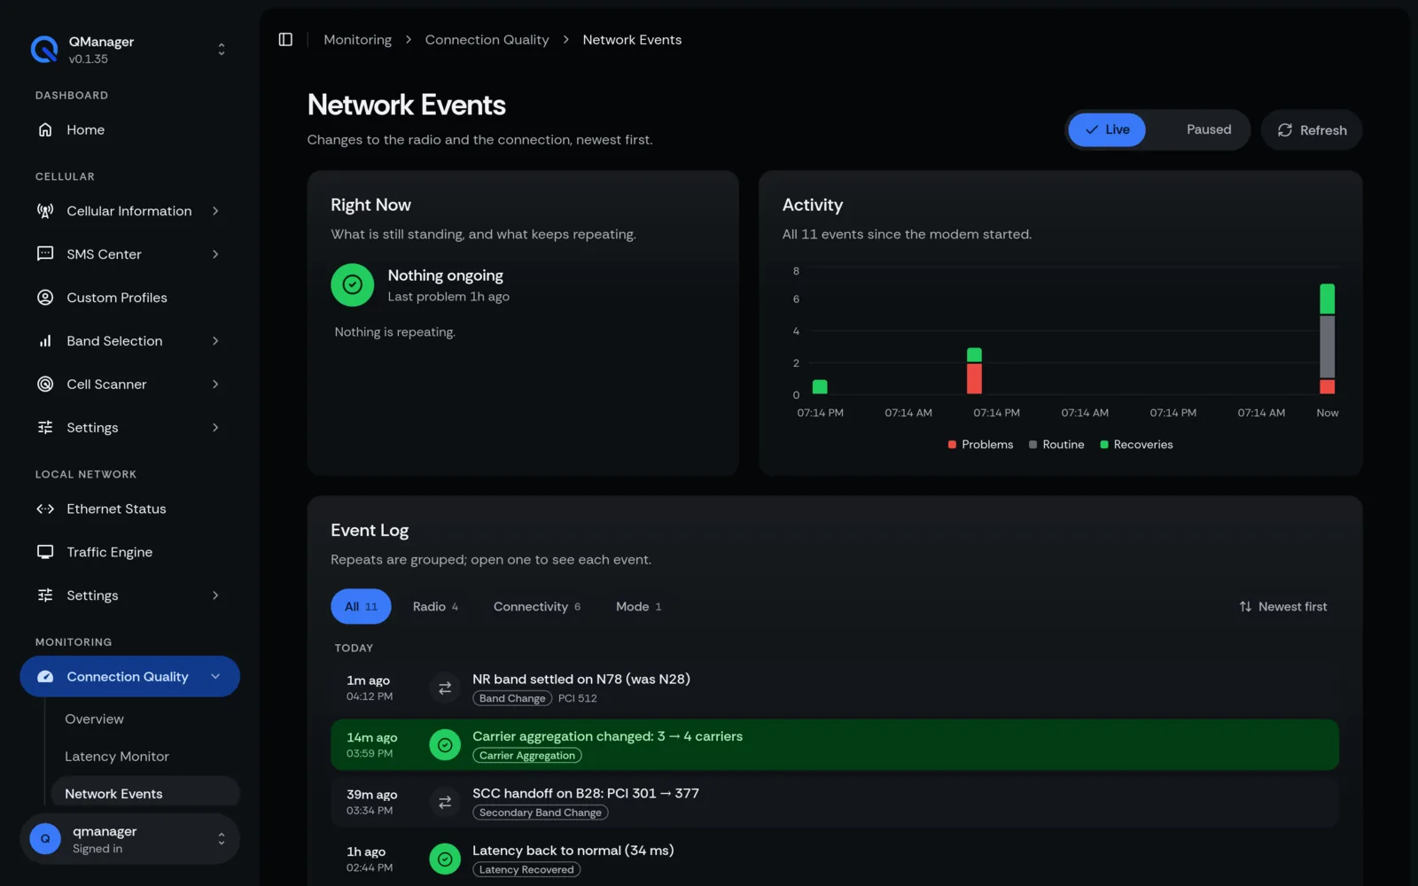Expand Band Selection submenu chevron
Image resolution: width=1418 pixels, height=886 pixels.
click(x=215, y=341)
